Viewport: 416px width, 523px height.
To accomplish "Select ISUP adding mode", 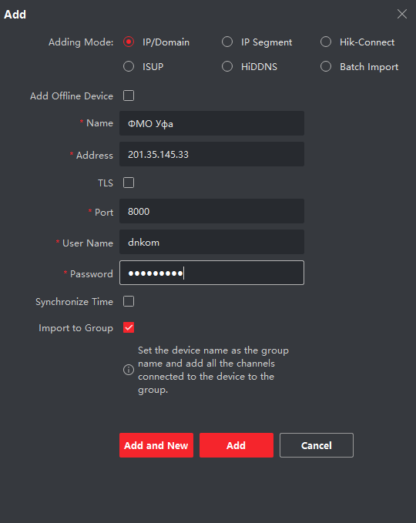I will point(129,66).
